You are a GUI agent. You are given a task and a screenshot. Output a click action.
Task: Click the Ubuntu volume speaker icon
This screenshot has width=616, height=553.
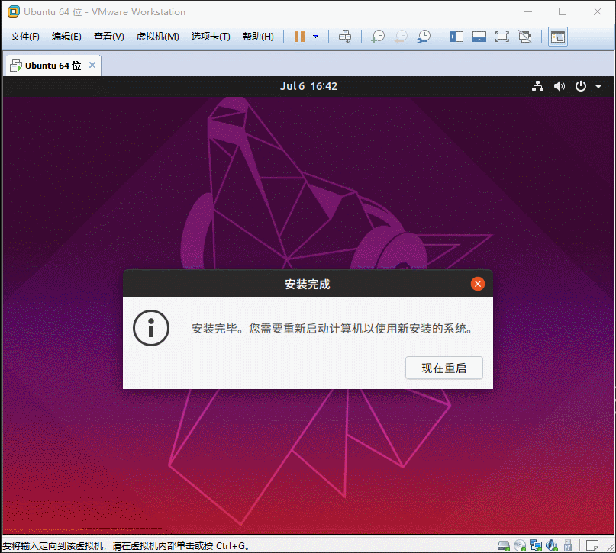(x=560, y=86)
